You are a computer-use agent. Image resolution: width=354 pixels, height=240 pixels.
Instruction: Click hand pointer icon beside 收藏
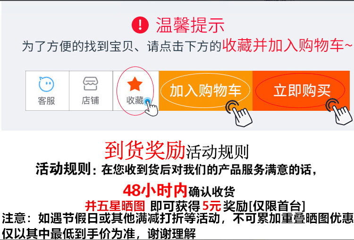pyautogui.click(x=151, y=107)
